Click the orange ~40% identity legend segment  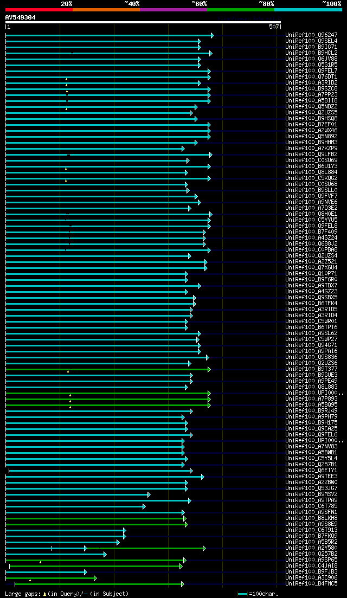click(x=106, y=9)
